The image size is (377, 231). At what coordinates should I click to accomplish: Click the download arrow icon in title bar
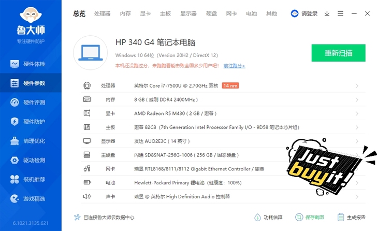[x=327, y=13]
